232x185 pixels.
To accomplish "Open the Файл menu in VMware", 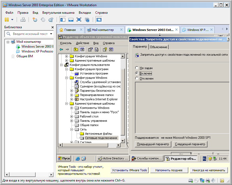I will (x=9, y=13).
